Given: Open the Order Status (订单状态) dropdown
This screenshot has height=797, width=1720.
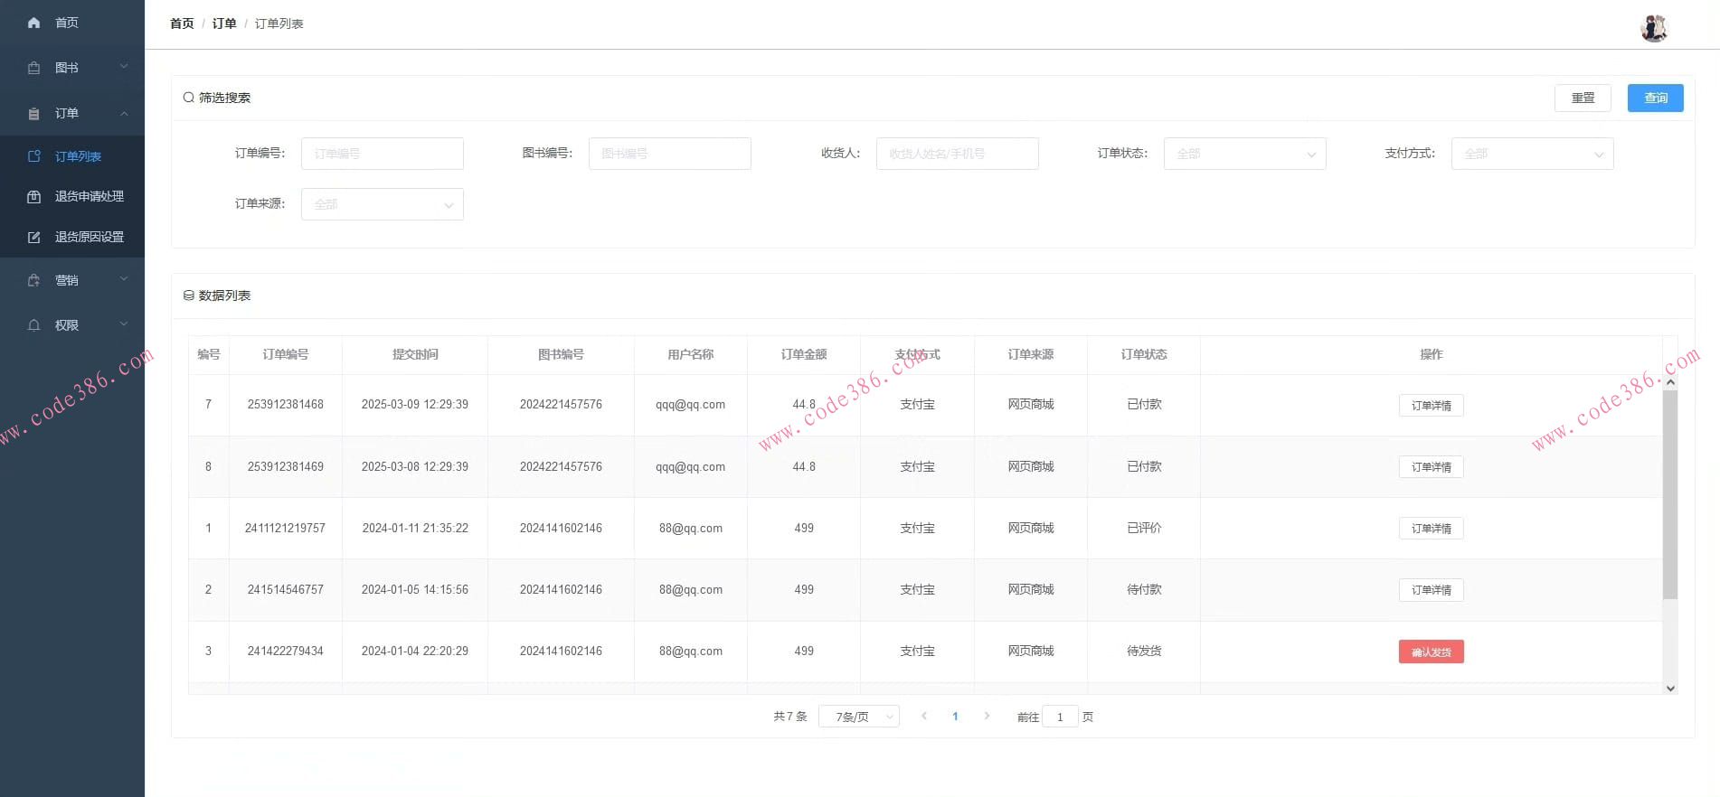Looking at the screenshot, I should [1244, 154].
